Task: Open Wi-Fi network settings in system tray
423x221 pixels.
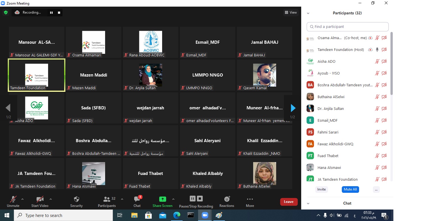Action: click(x=346, y=215)
